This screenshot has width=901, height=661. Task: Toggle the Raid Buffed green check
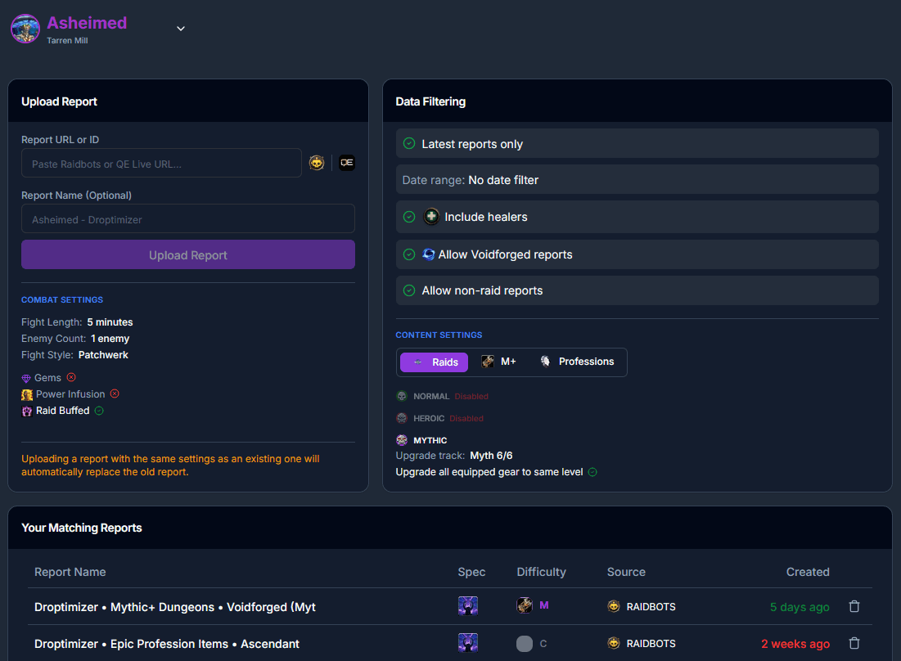pos(99,411)
